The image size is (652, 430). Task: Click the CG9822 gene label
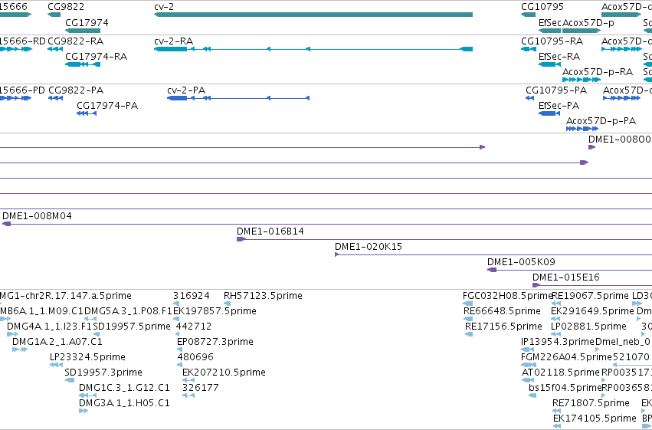(66, 7)
